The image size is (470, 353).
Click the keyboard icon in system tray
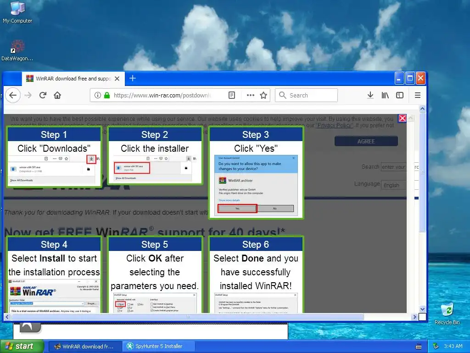[419, 347]
